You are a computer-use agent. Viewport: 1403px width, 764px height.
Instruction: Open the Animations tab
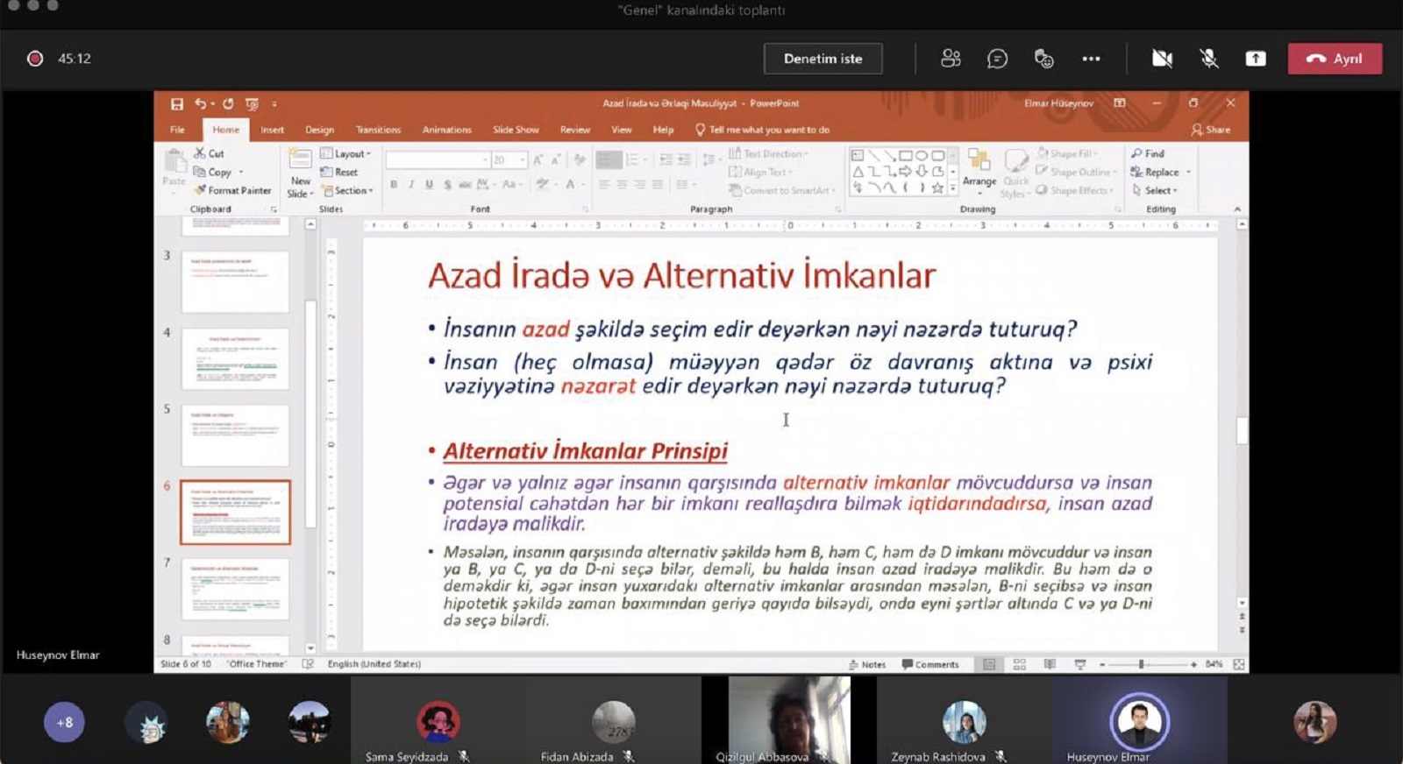pyautogui.click(x=446, y=130)
